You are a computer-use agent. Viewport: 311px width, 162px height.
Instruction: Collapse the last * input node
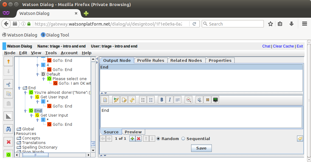click(37, 120)
